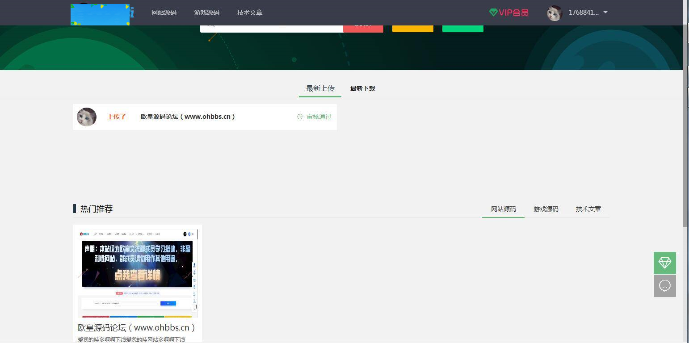The width and height of the screenshot is (689, 343).
Task: Open the 欧皇源码论坛 link in the feed
Action: click(188, 117)
